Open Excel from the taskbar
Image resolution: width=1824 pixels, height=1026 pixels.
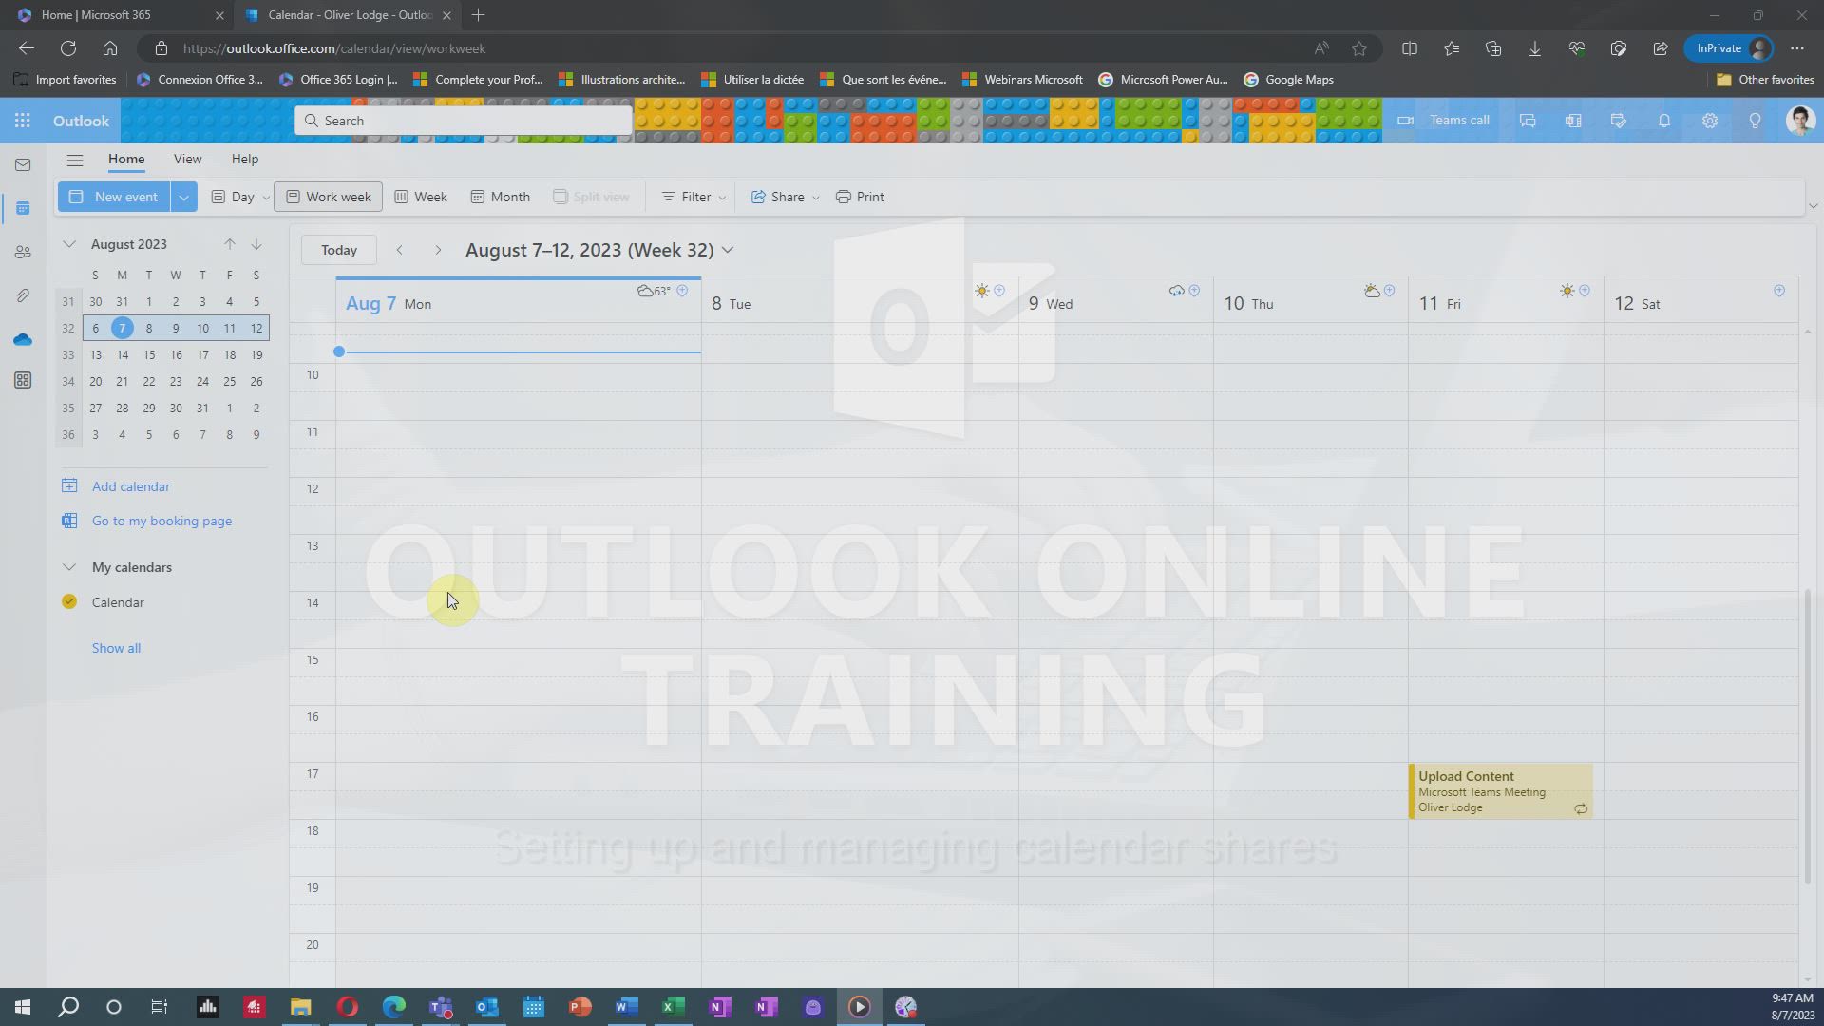(674, 1007)
